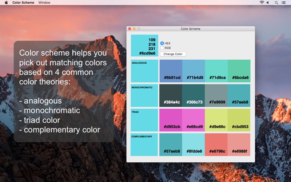291x182 pixels.
Task: Pick analogous swatch #71b4d9
Action: 194,71
